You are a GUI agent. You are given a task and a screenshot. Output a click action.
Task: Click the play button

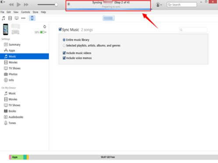pos(18,5)
